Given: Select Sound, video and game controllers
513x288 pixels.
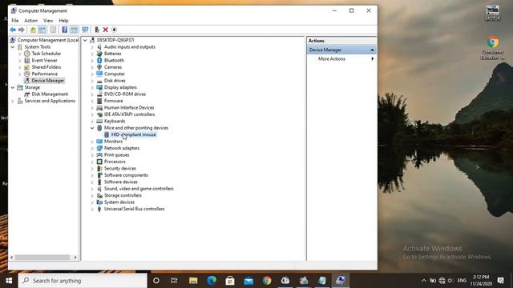Looking at the screenshot, I should pos(139,189).
